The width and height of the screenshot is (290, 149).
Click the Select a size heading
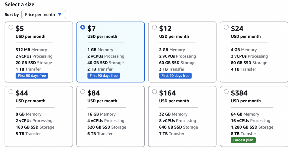pyautogui.click(x=20, y=5)
